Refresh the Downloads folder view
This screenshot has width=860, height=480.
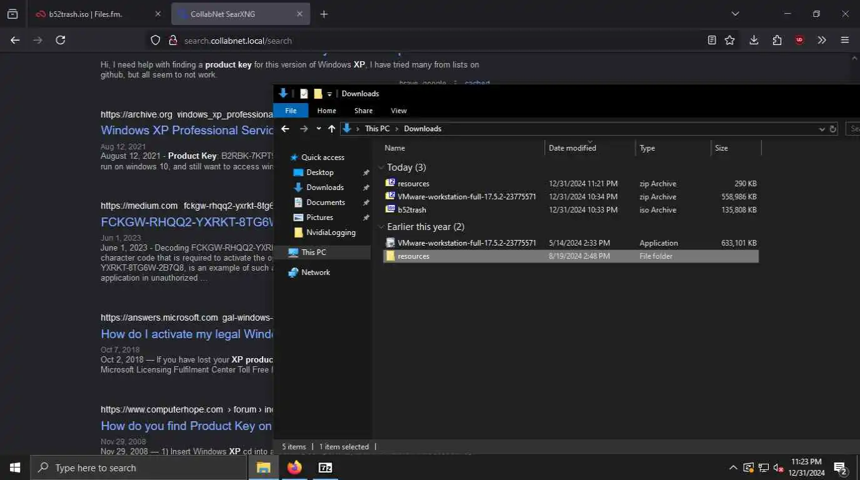pos(832,129)
